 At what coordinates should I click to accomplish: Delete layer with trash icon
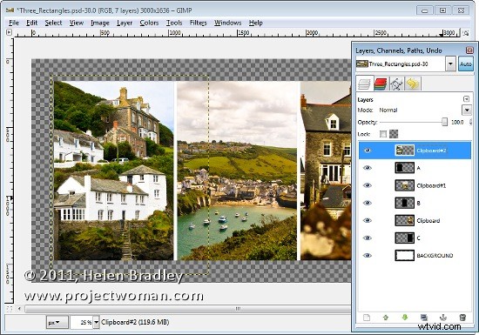click(x=462, y=318)
